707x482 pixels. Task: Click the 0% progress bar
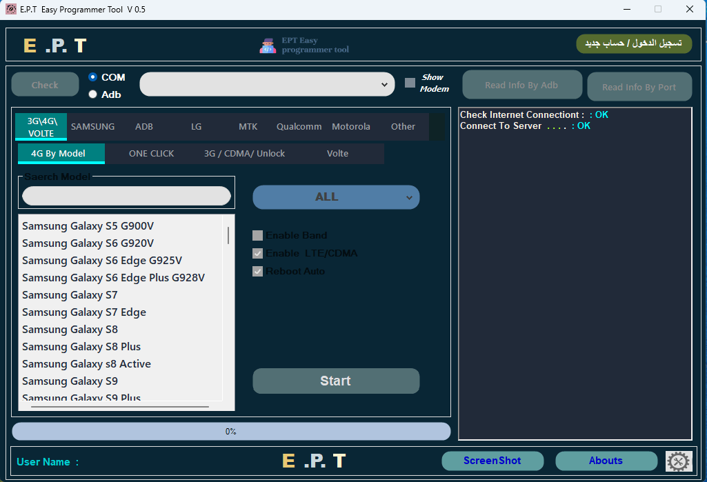[231, 431]
